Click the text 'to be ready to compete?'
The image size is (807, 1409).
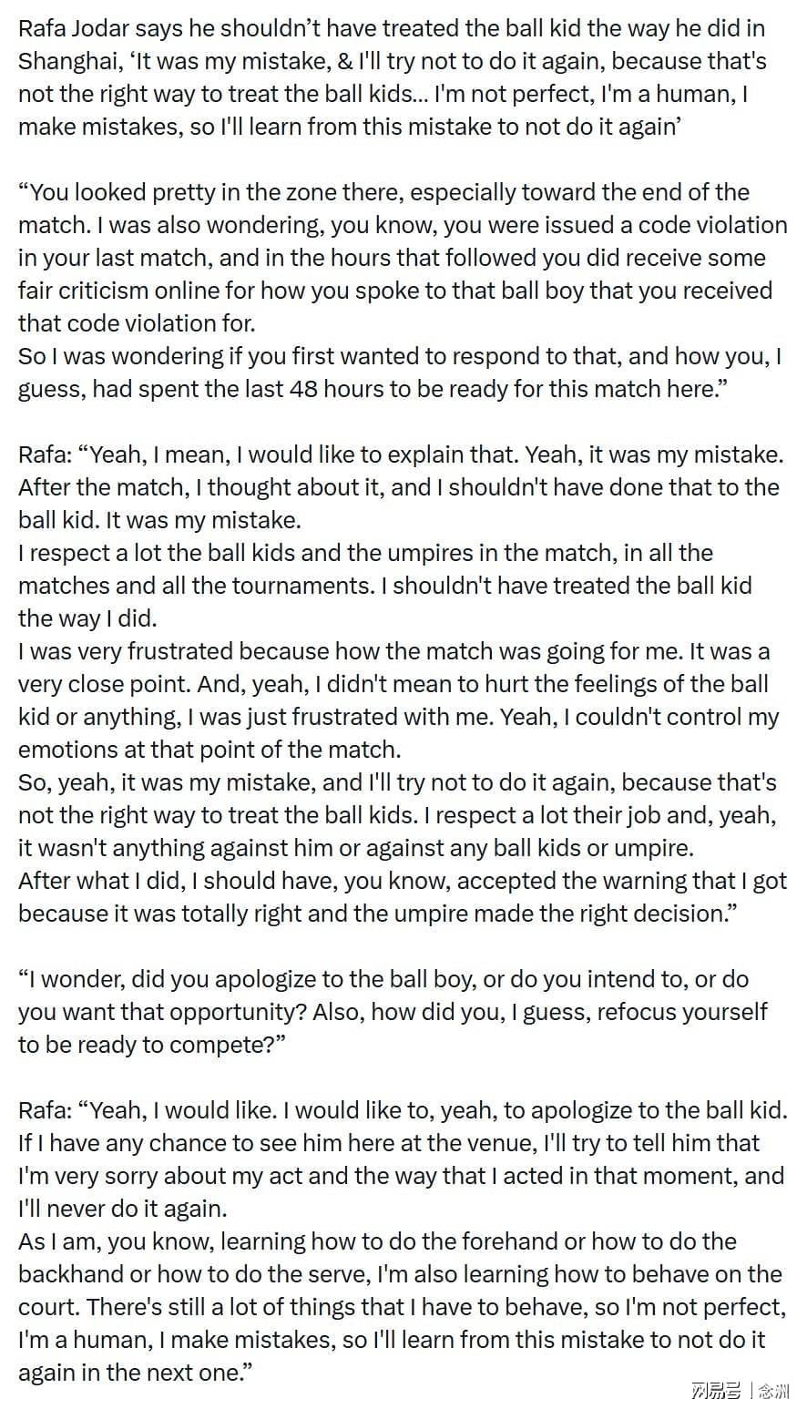pos(152,1045)
